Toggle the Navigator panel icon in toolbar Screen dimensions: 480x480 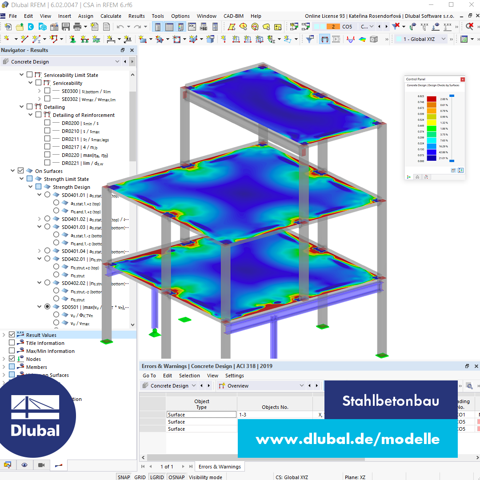158,27
